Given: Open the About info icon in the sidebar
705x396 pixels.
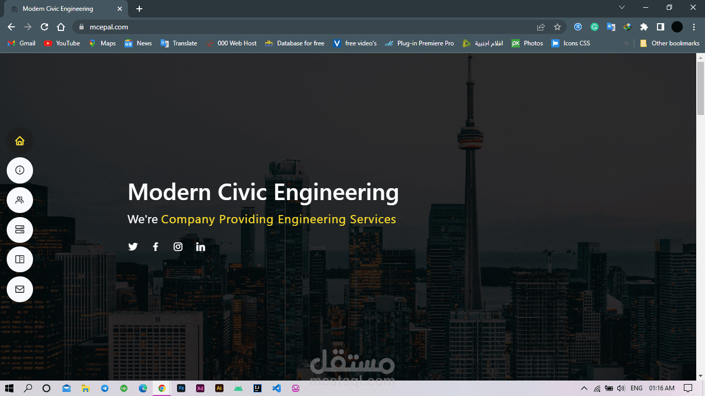Looking at the screenshot, I should pyautogui.click(x=20, y=170).
